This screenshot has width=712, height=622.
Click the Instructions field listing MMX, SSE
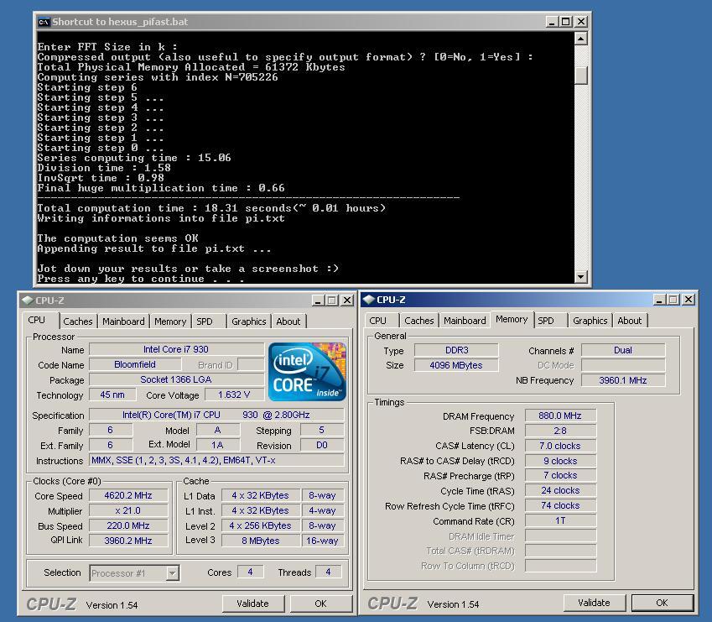click(216, 460)
